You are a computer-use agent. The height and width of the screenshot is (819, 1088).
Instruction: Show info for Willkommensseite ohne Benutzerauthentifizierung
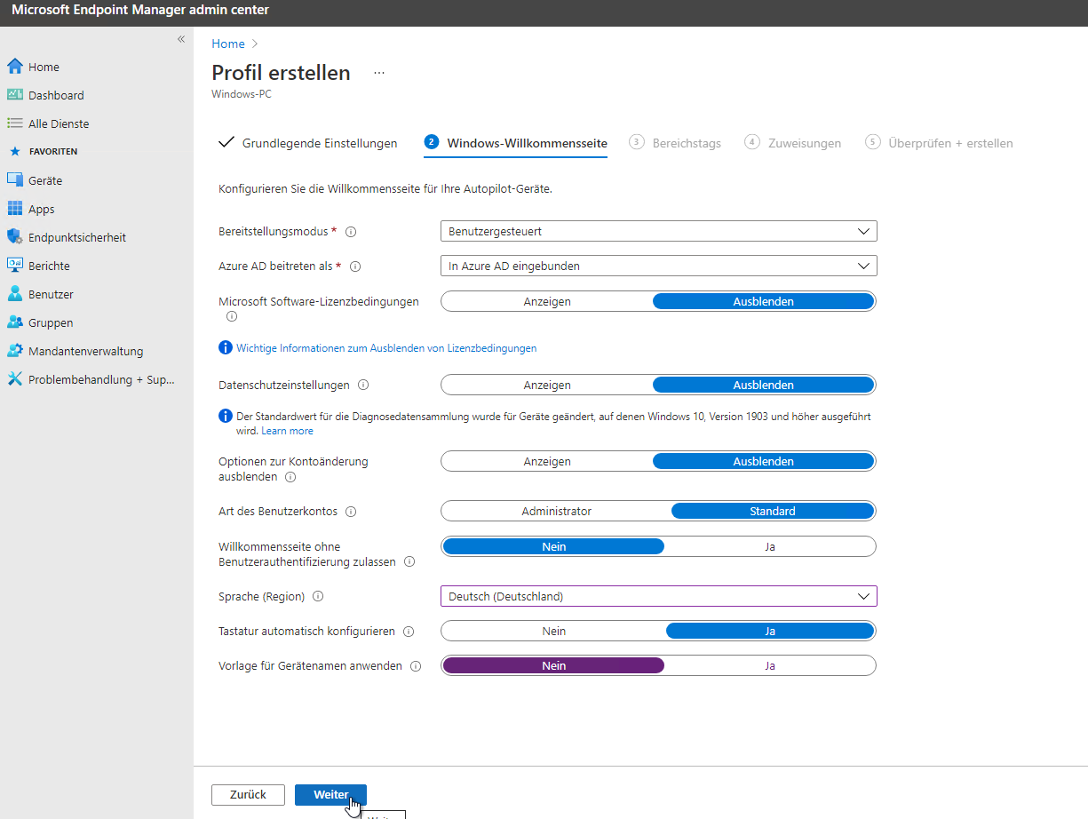409,562
